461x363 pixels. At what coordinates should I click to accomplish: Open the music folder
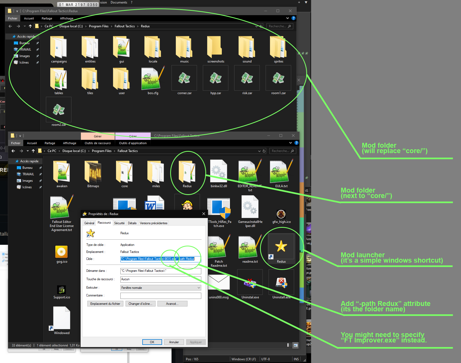click(184, 50)
